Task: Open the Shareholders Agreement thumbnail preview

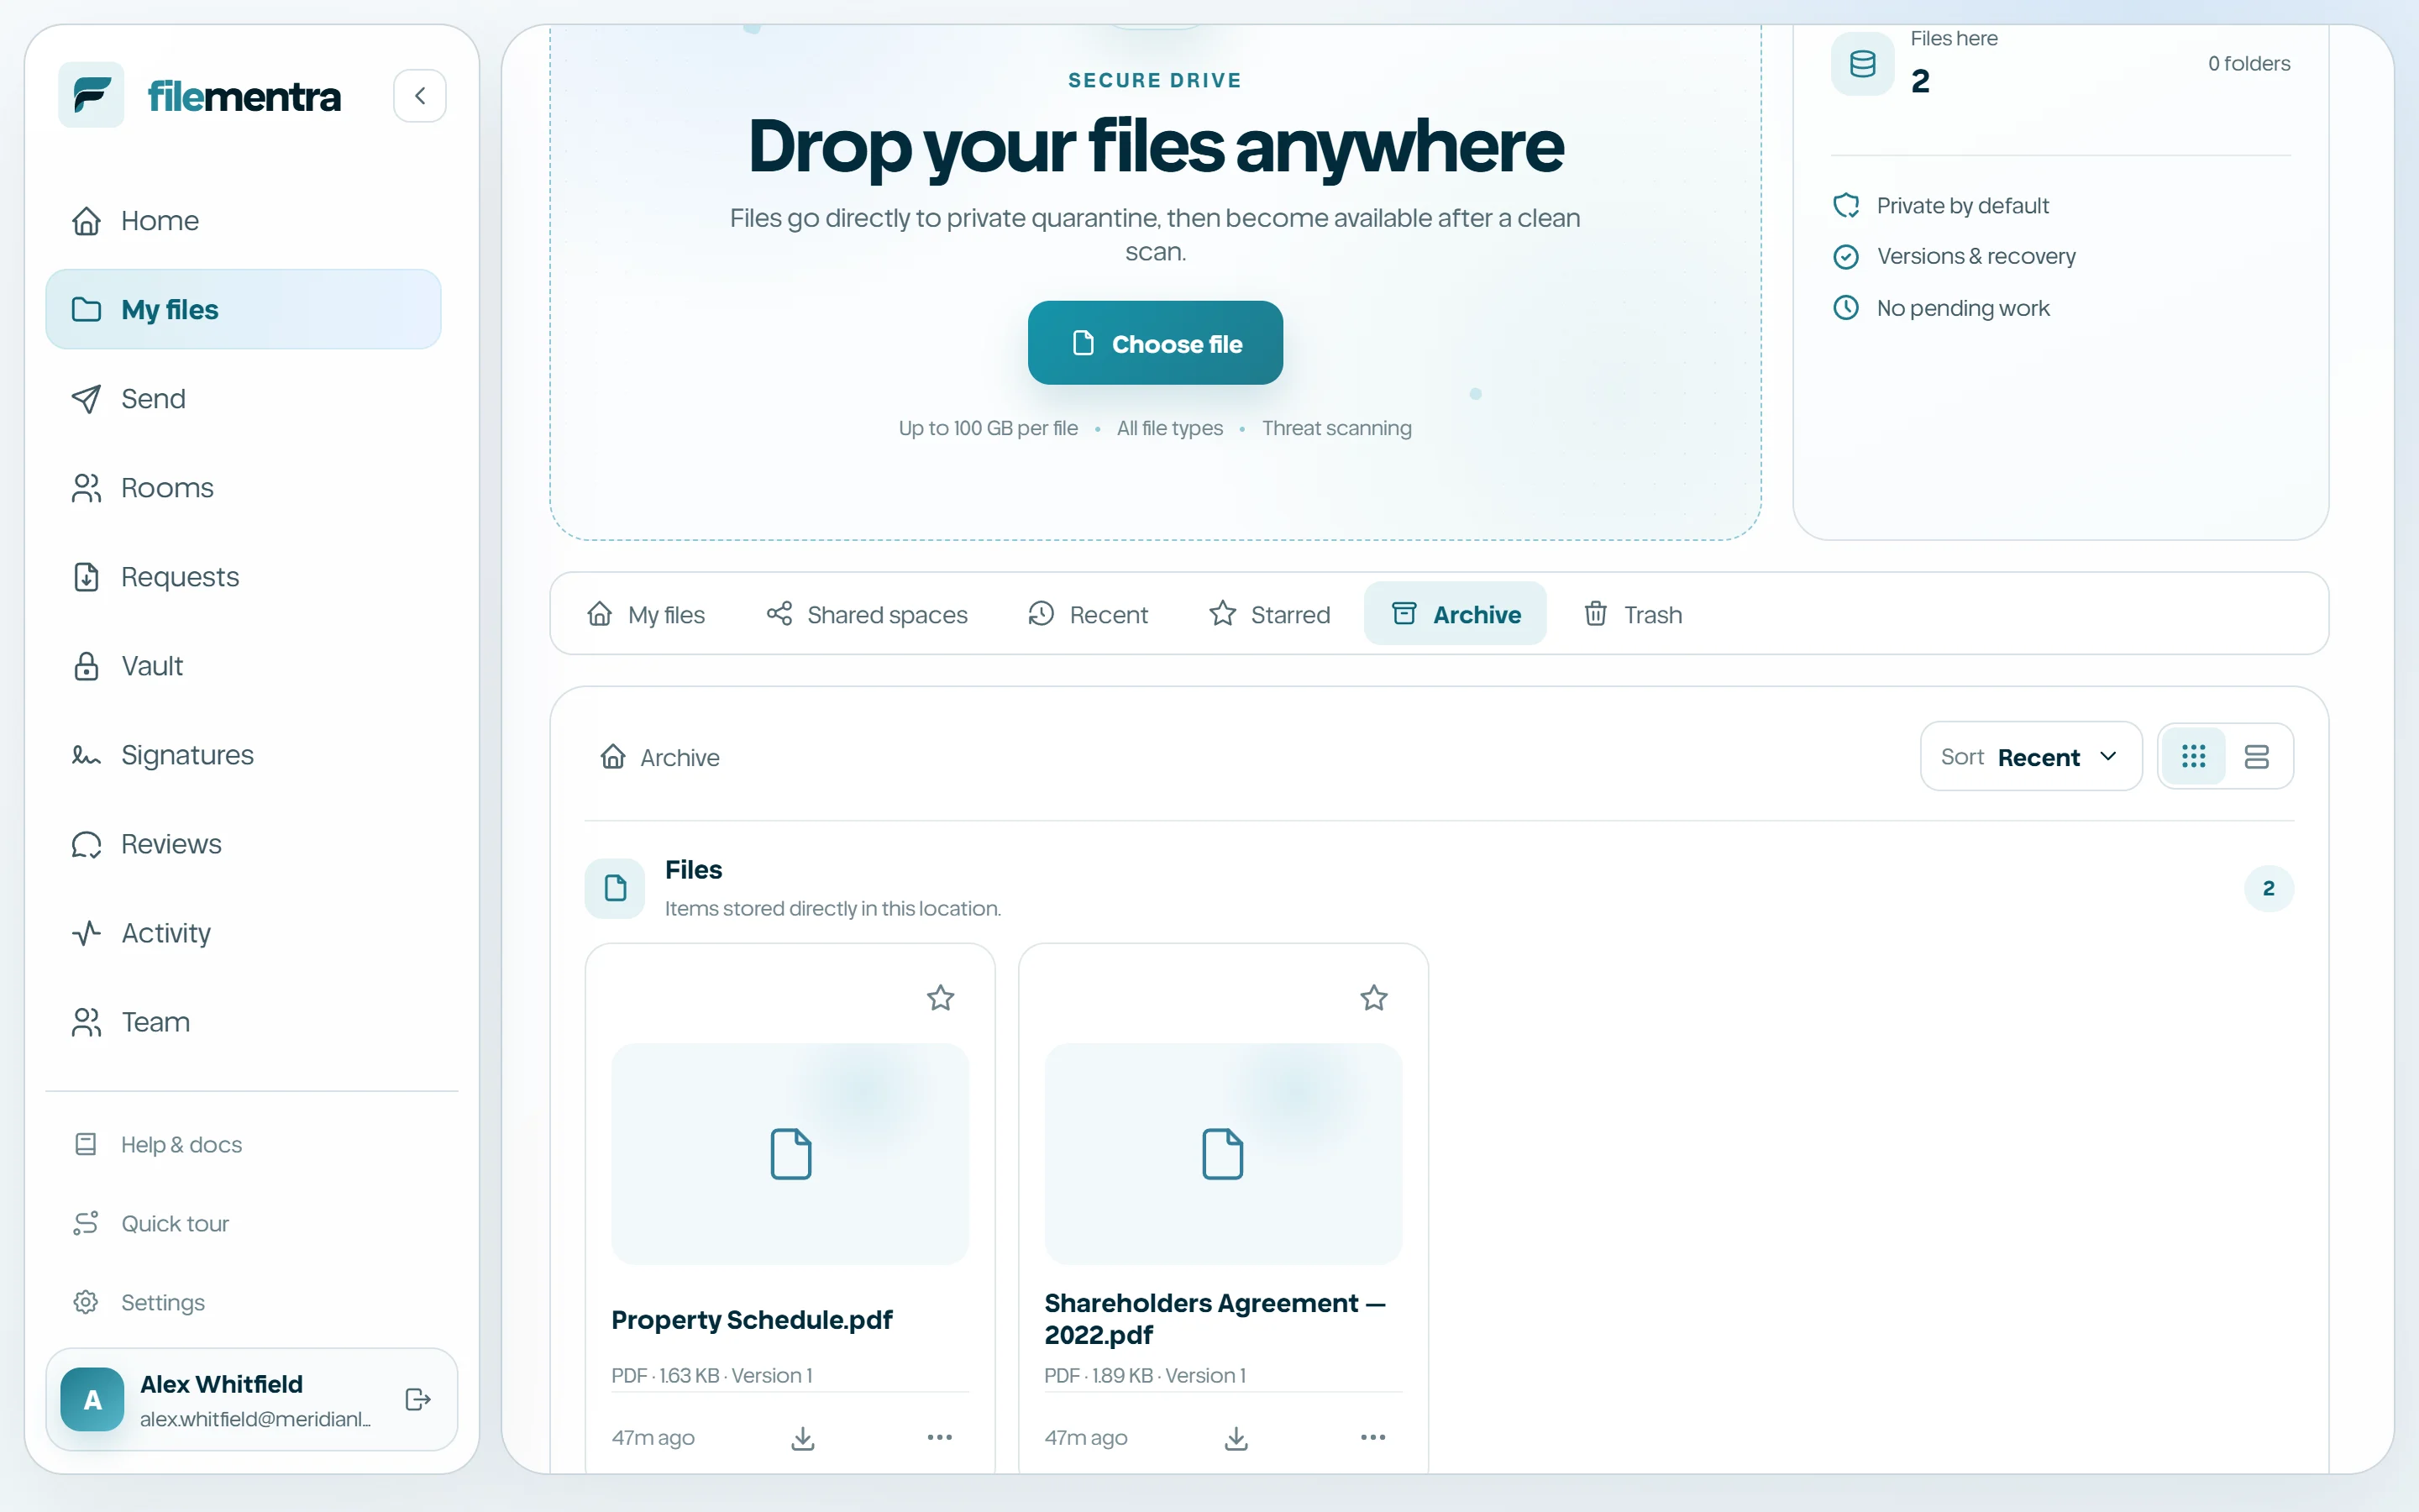Action: pyautogui.click(x=1222, y=1154)
